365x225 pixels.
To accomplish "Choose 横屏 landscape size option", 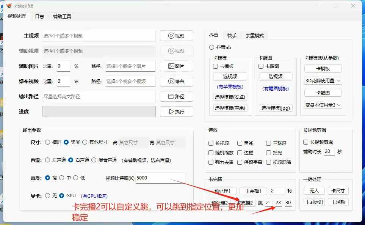I will coord(48,142).
